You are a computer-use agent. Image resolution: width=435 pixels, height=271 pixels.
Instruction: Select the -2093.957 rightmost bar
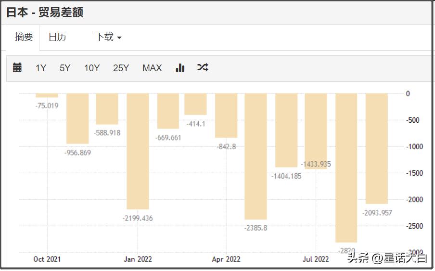coord(376,148)
